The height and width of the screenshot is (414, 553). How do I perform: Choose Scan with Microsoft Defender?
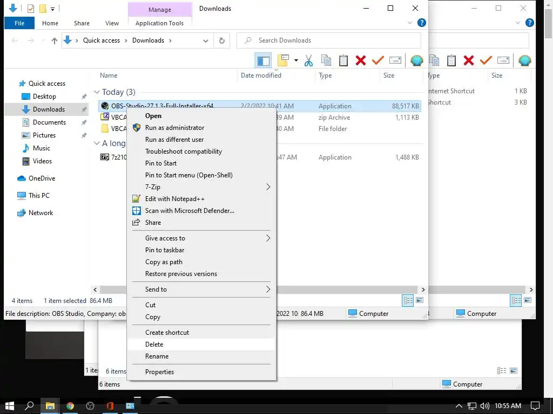tap(201, 211)
